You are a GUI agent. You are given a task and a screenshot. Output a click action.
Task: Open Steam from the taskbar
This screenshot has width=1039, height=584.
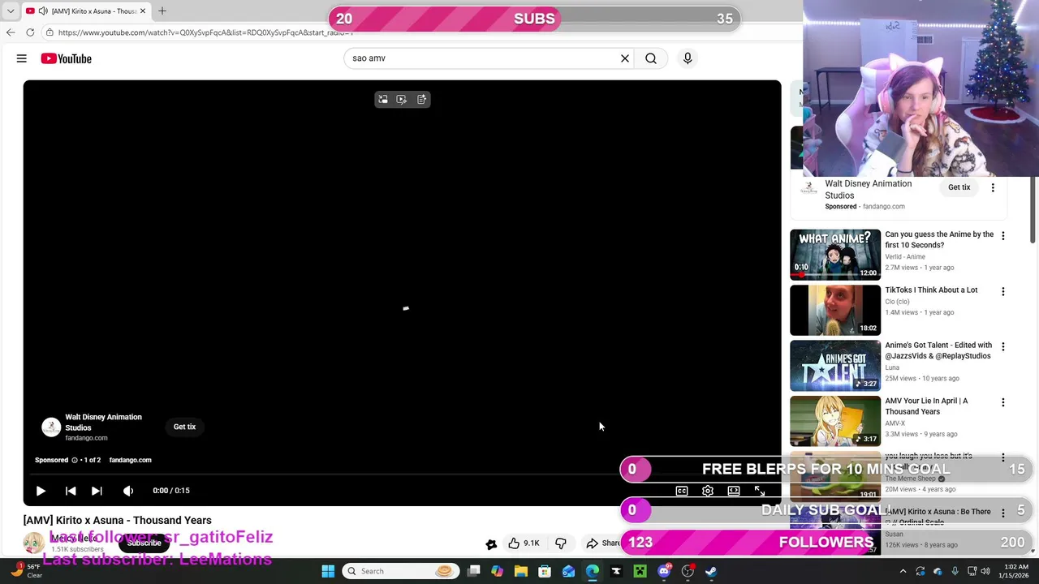[x=711, y=571]
